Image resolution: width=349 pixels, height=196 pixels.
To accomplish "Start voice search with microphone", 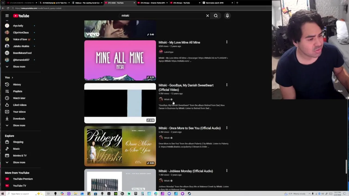I will (227, 16).
